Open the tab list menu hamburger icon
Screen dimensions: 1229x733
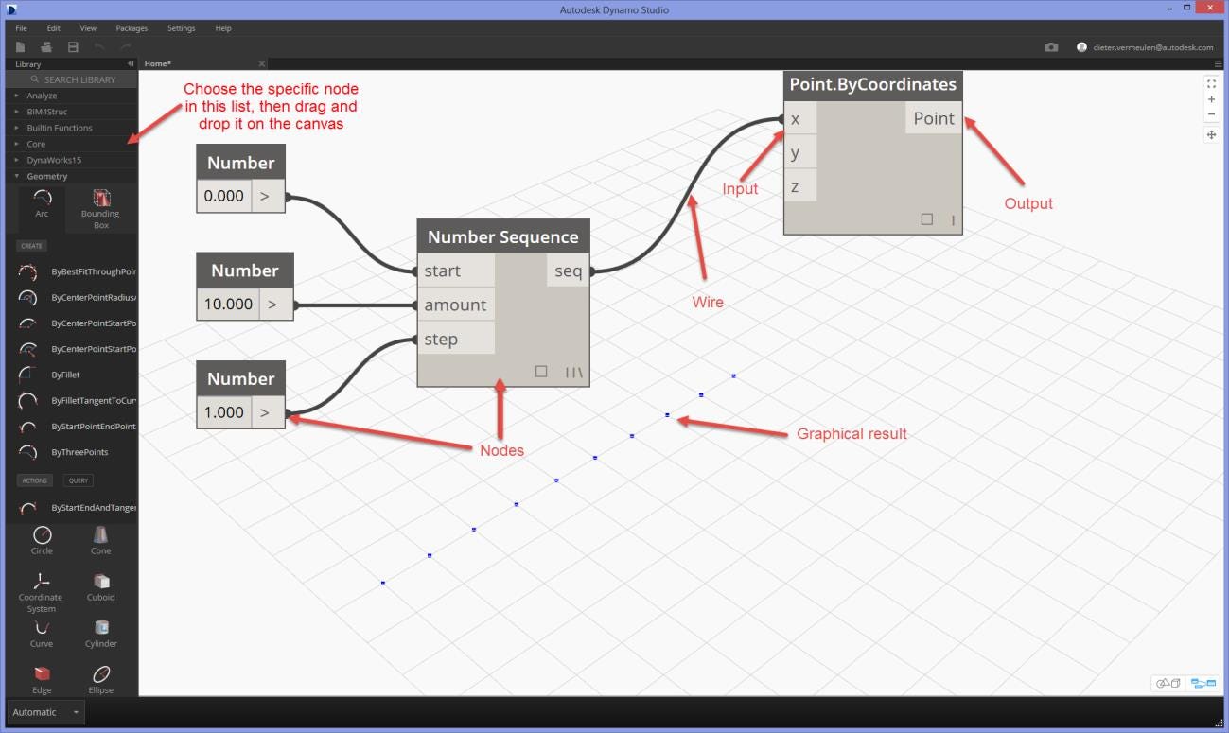[x=1219, y=63]
